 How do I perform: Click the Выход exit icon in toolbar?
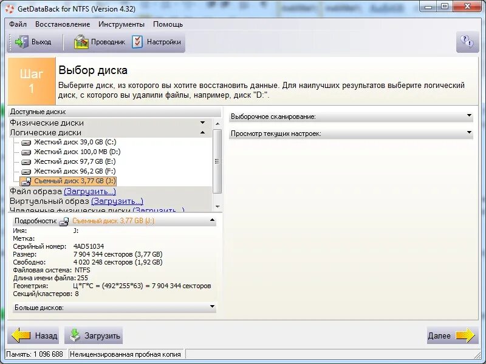click(x=21, y=42)
